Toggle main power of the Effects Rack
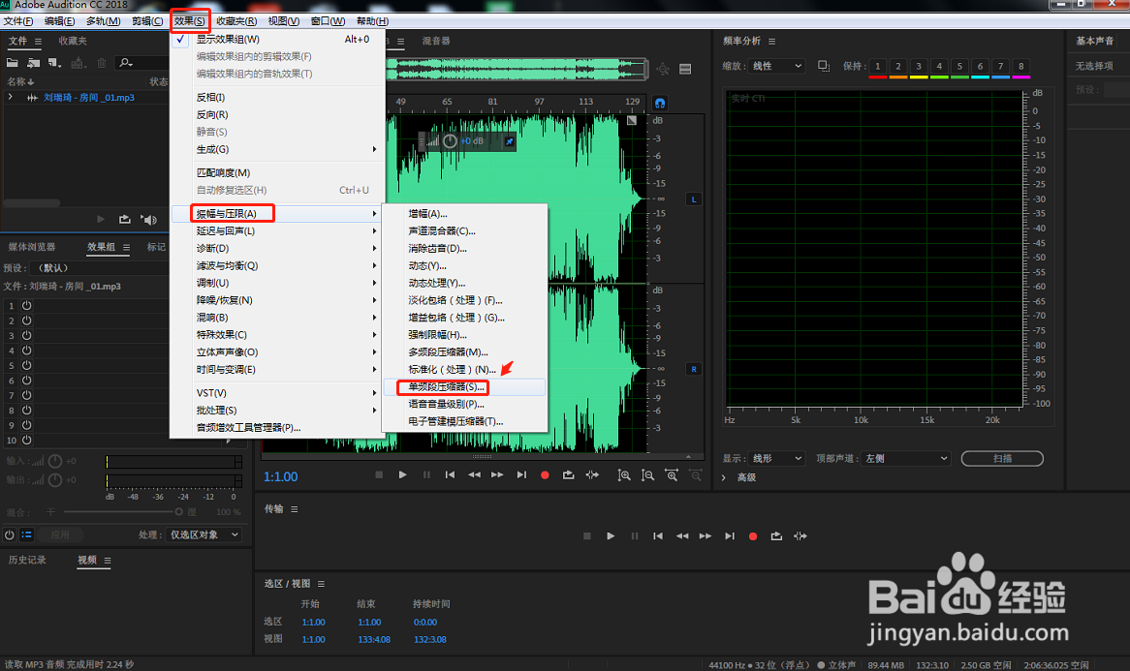Viewport: 1130px width, 671px height. (x=10, y=534)
